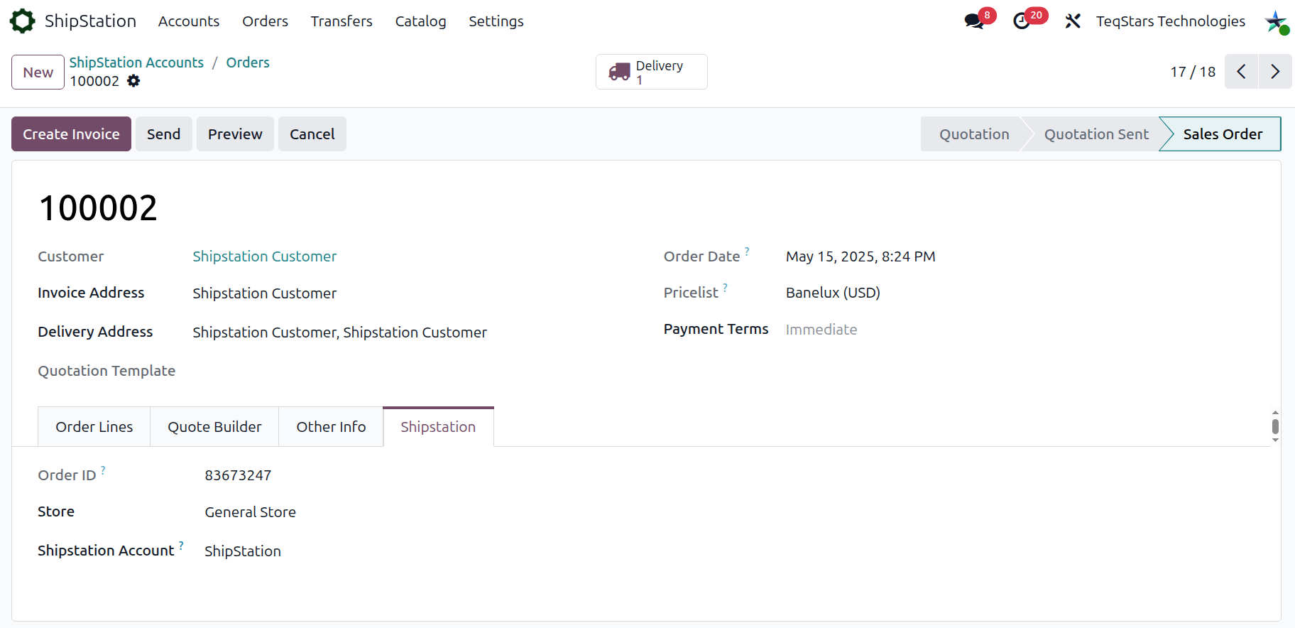Click the Payment Terms Immediate field
The height and width of the screenshot is (628, 1295).
coord(821,330)
